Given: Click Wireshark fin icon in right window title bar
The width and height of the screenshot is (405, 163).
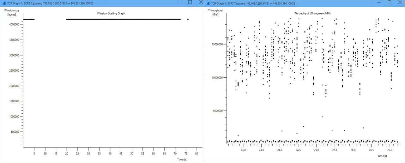Looking at the screenshot, I should [209, 3].
